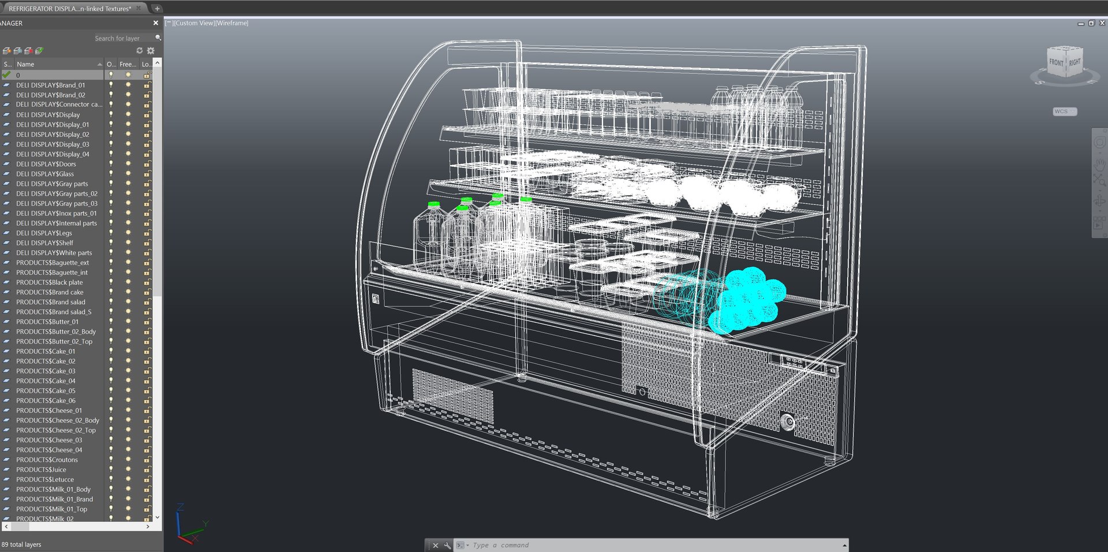Close the command line bar
Image resolution: width=1108 pixels, height=552 pixels.
click(436, 545)
